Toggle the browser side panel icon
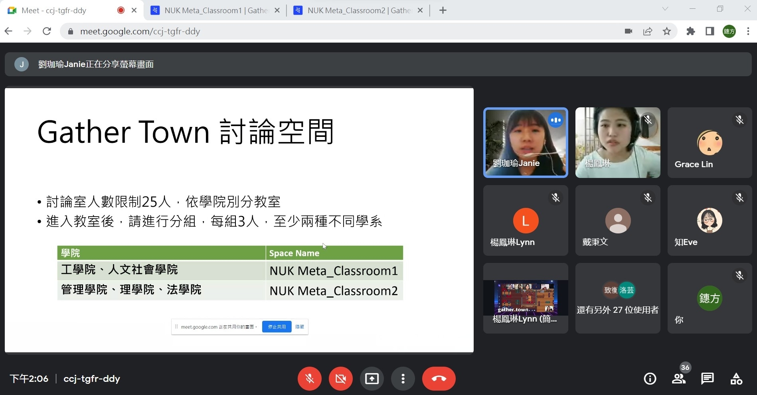Viewport: 757px width, 395px height. click(710, 31)
